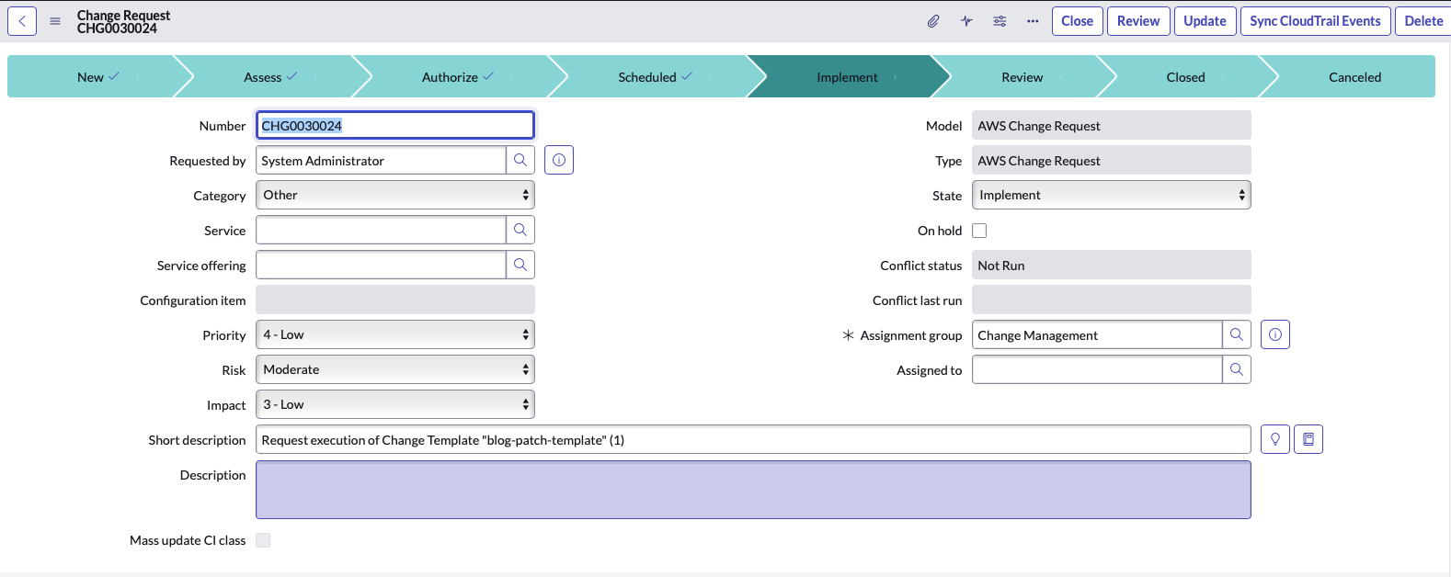Viewport: 1451px width, 577px height.
Task: Open the form context hamburger menu
Action: pos(55,21)
